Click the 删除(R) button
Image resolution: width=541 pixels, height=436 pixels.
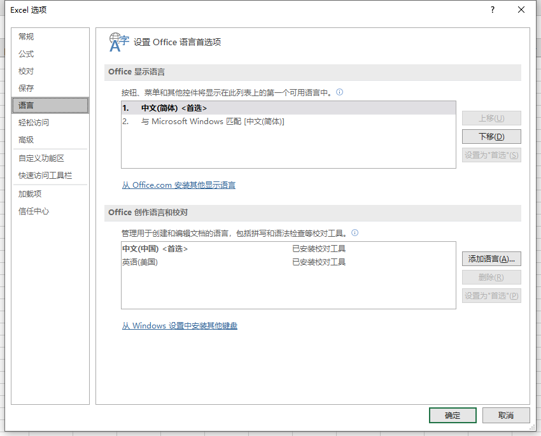[491, 278]
